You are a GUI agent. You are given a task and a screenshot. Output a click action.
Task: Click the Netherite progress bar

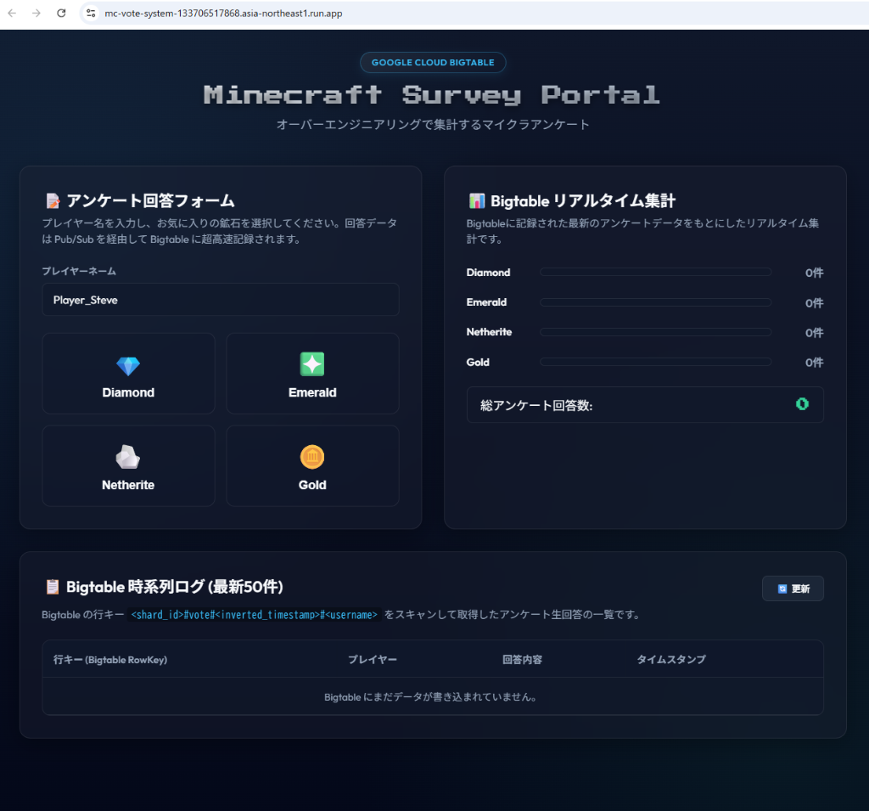coord(656,332)
